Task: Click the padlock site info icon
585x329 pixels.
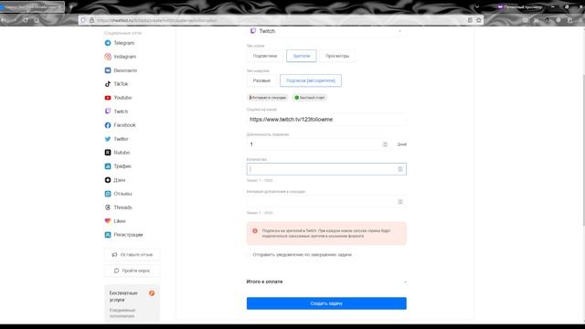Action: [x=91, y=20]
